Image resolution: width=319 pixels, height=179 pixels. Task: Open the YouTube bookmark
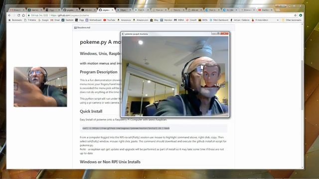coord(109,20)
